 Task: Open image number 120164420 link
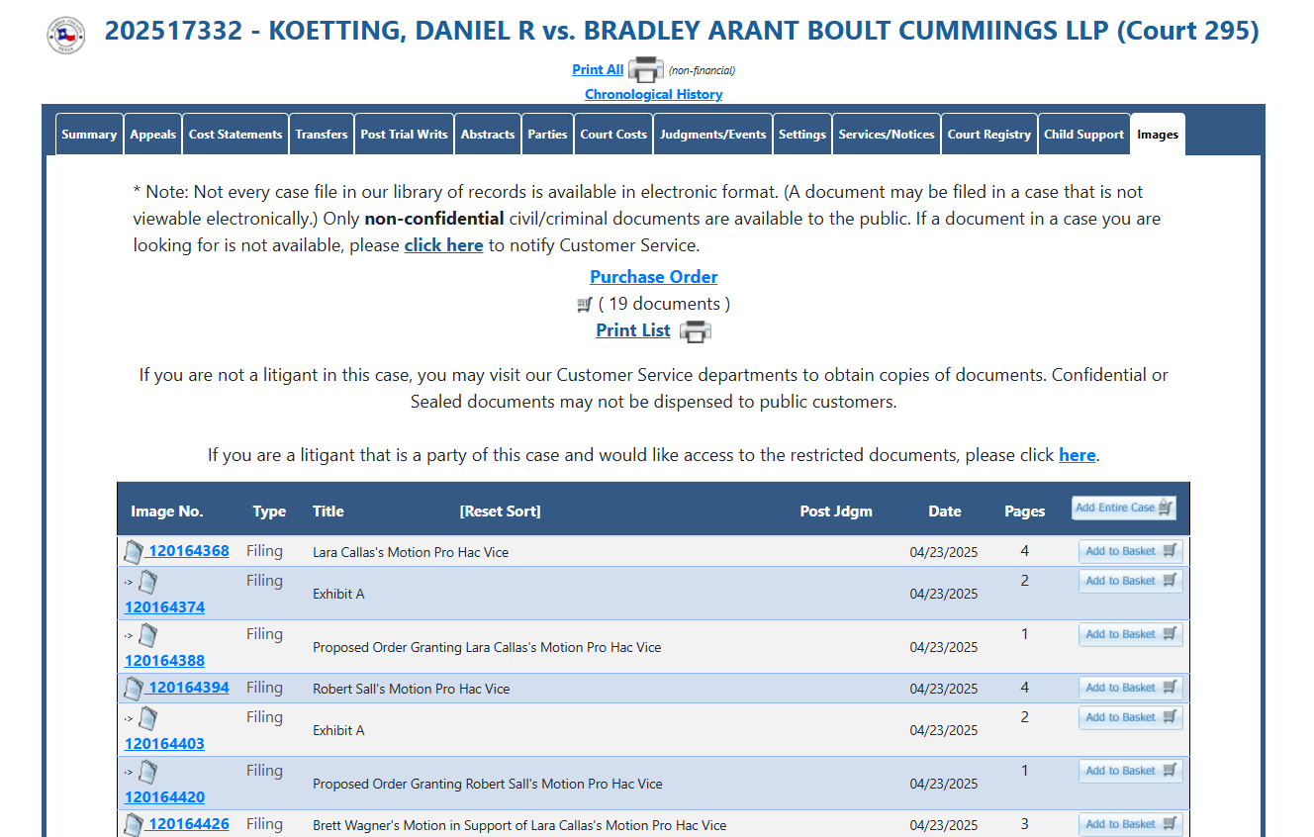(164, 797)
